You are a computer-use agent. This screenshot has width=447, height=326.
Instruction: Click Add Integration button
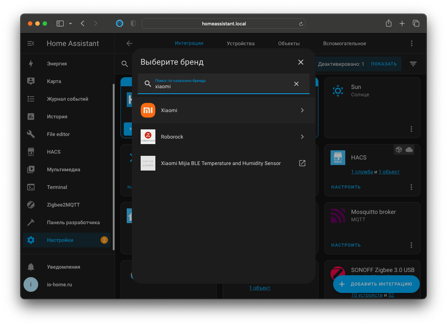click(x=376, y=284)
